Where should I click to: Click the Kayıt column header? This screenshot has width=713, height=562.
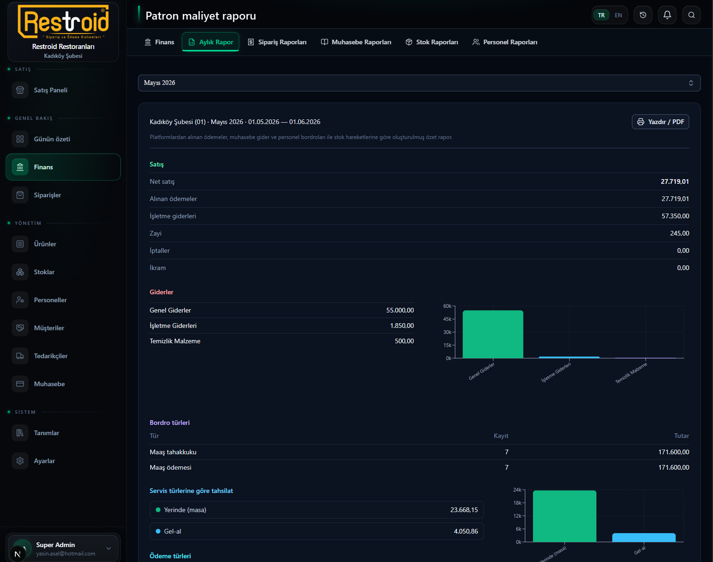click(x=501, y=436)
